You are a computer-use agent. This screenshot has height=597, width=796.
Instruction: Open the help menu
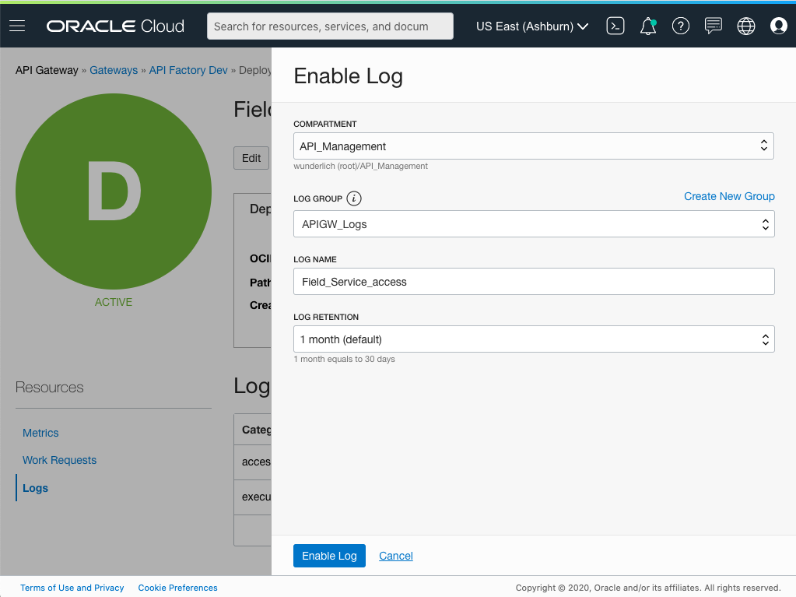[x=680, y=26]
